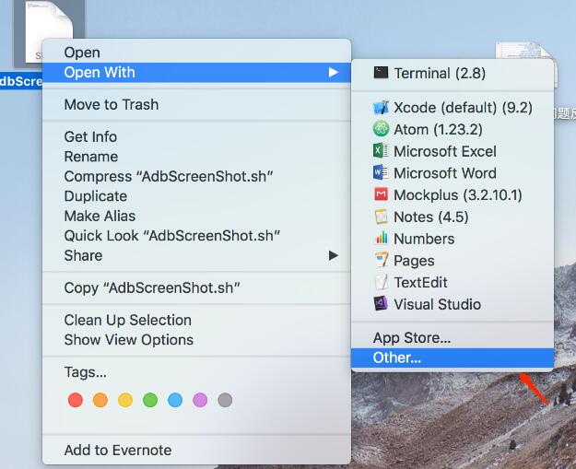576x469 pixels.
Task: Open App Store... from submenu
Action: pyautogui.click(x=411, y=338)
